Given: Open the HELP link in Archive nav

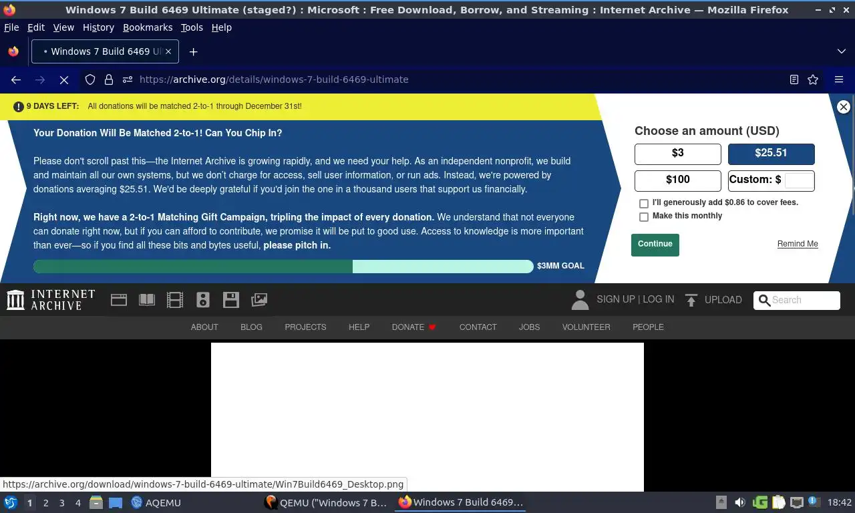Looking at the screenshot, I should point(359,327).
